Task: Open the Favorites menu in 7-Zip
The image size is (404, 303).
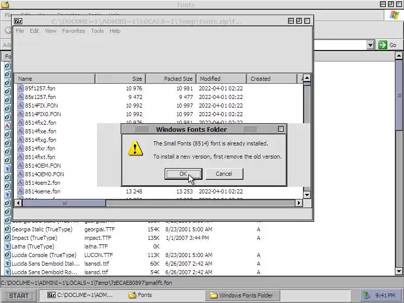Action: (x=73, y=31)
